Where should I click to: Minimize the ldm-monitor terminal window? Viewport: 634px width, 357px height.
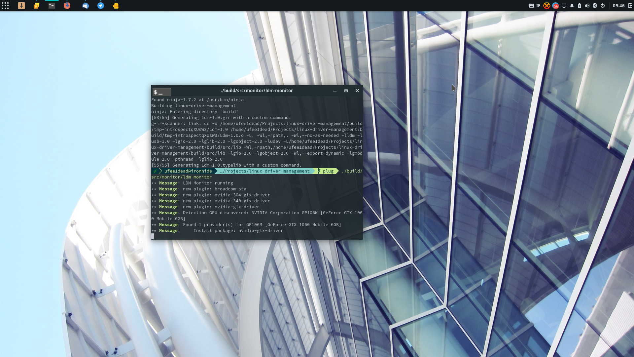tap(335, 91)
